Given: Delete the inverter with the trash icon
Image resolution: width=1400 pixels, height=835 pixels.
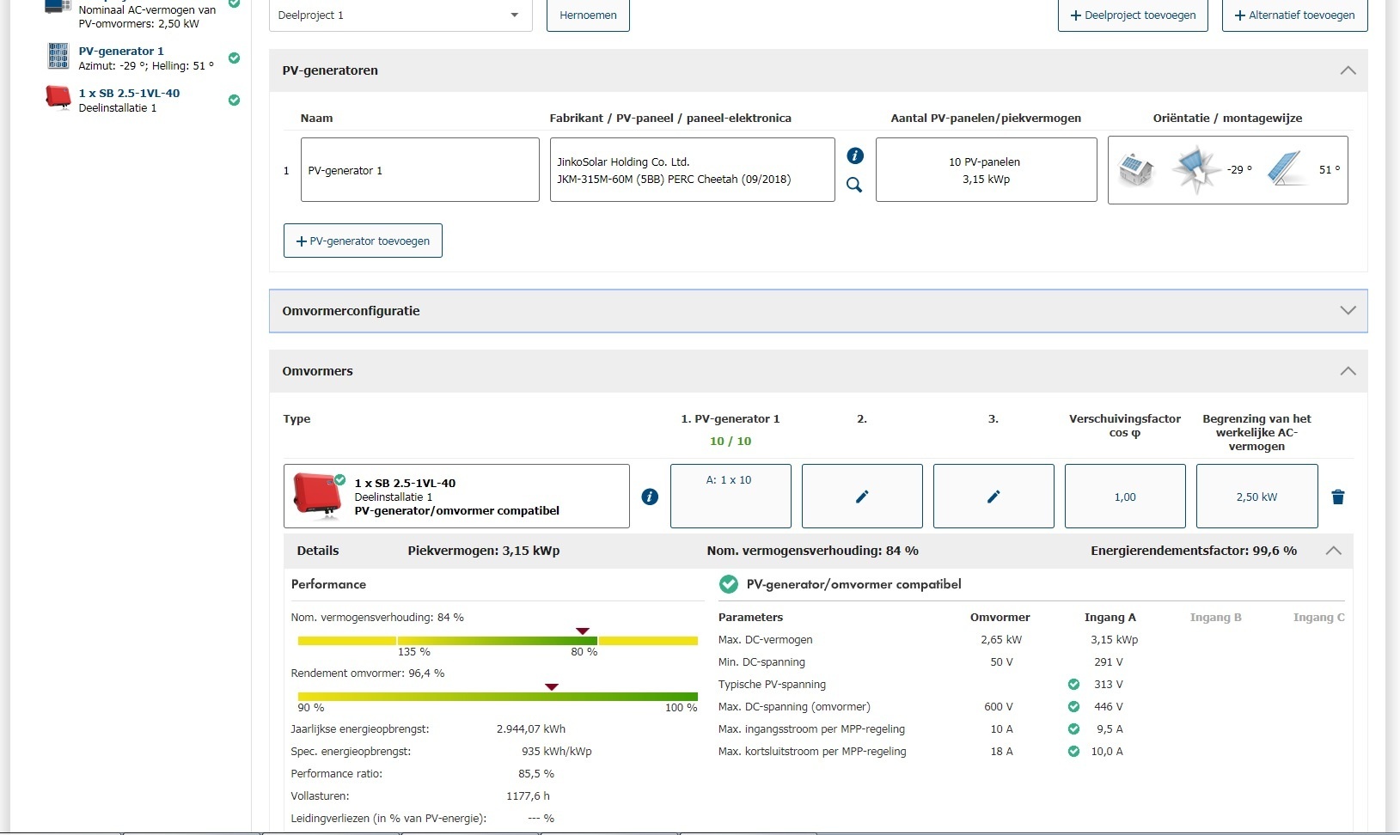Looking at the screenshot, I should coord(1337,497).
